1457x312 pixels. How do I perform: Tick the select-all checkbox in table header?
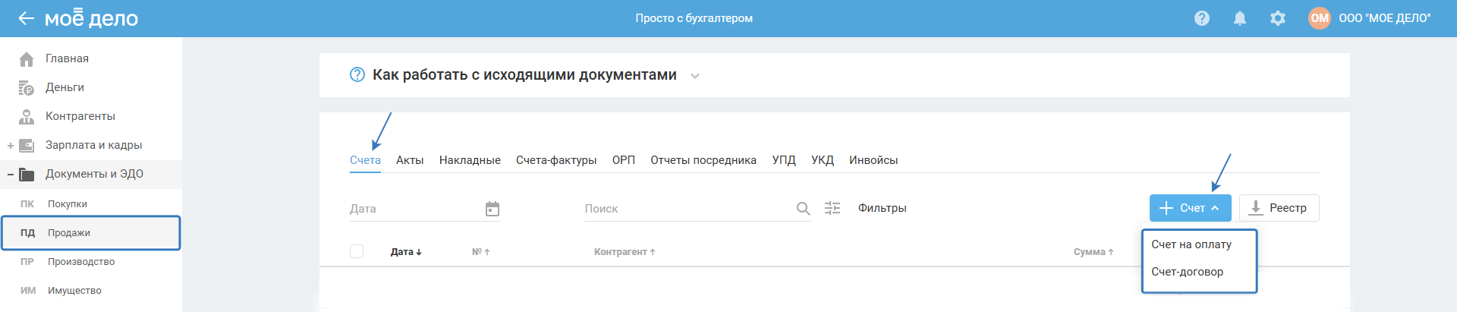pyautogui.click(x=357, y=251)
